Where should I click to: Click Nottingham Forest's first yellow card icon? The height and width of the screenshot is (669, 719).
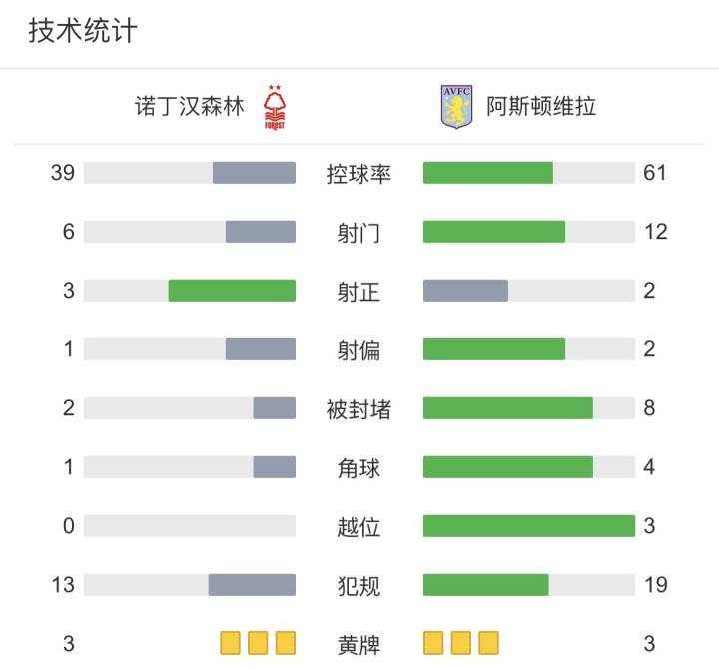point(231,643)
